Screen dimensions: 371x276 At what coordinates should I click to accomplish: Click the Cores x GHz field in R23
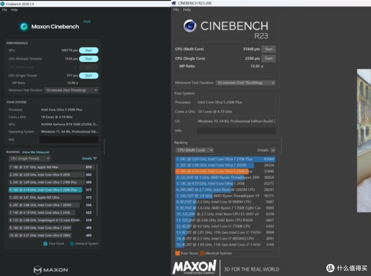pos(236,111)
